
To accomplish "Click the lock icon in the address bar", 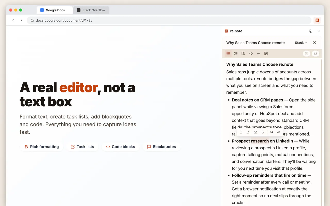I will (x=32, y=20).
